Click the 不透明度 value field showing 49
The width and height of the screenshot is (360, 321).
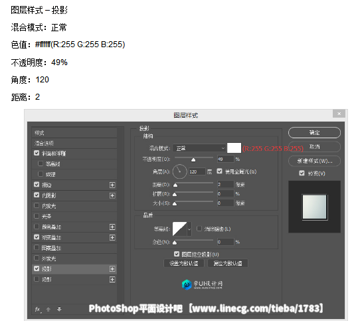[225, 159]
